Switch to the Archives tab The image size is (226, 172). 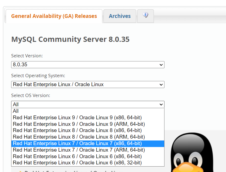[x=120, y=16]
